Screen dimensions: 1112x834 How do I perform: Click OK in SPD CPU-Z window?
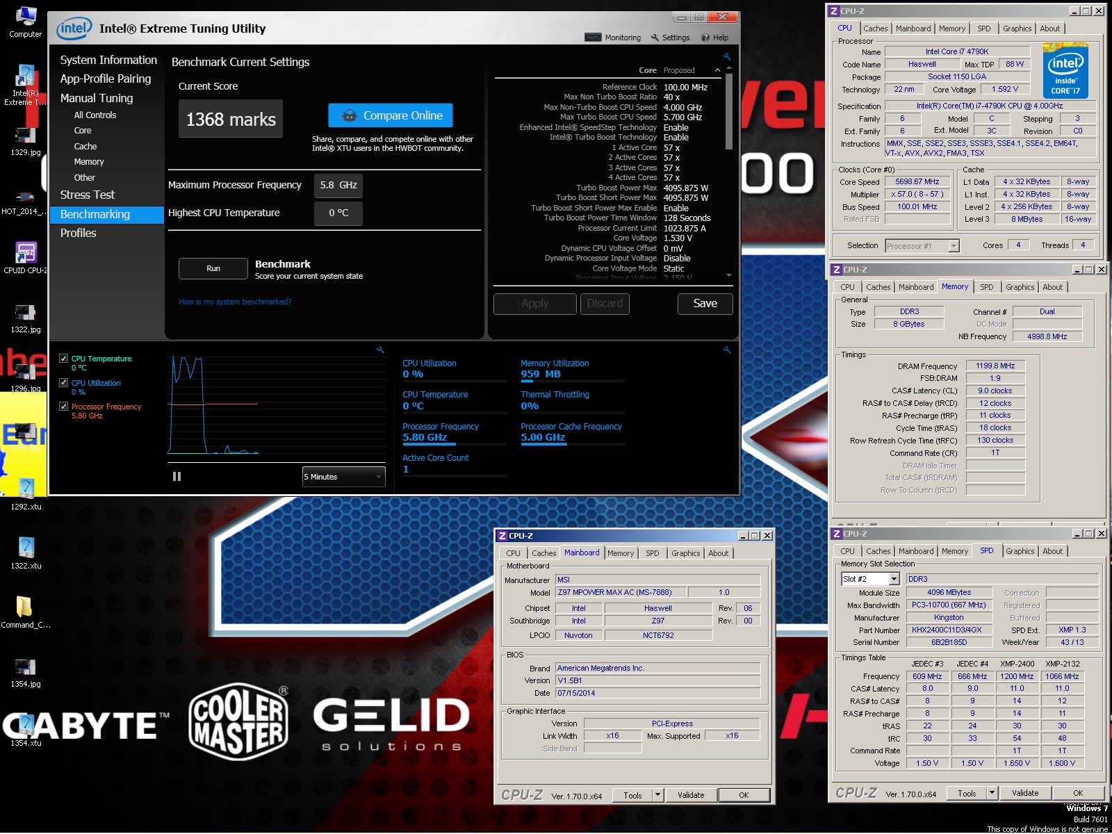pos(1078,793)
